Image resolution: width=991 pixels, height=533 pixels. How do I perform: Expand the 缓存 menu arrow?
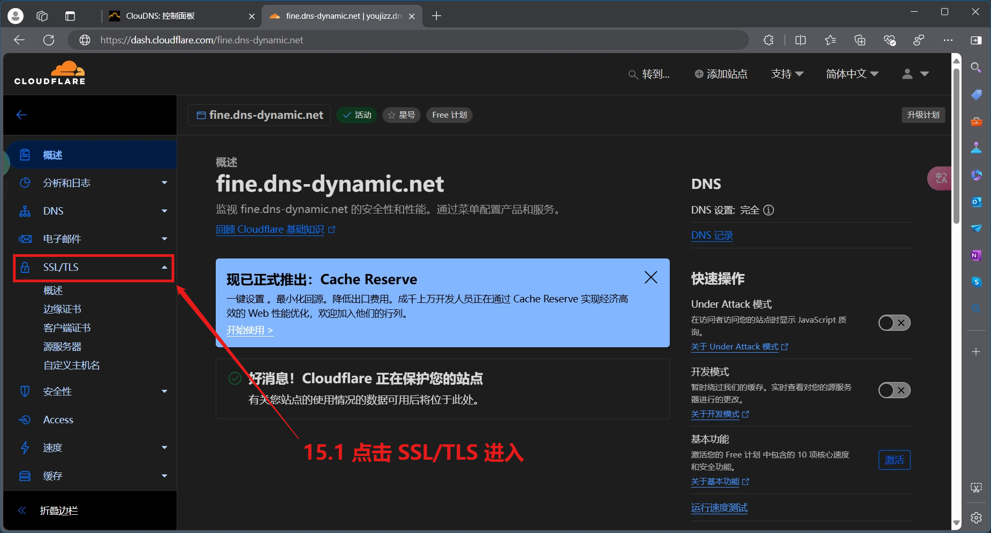point(164,476)
